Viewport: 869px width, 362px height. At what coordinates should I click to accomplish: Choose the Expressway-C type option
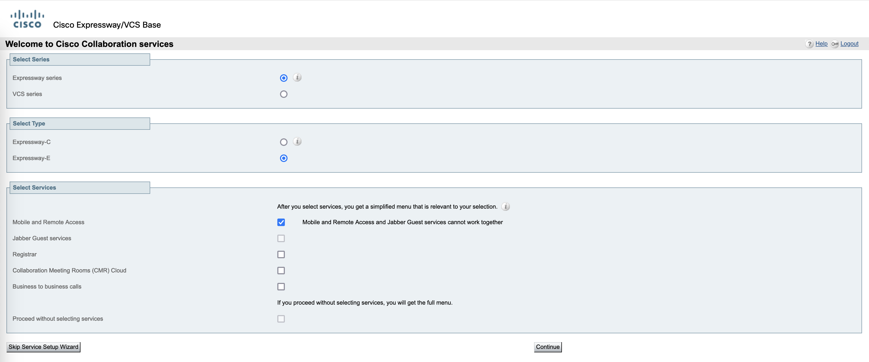(x=283, y=142)
